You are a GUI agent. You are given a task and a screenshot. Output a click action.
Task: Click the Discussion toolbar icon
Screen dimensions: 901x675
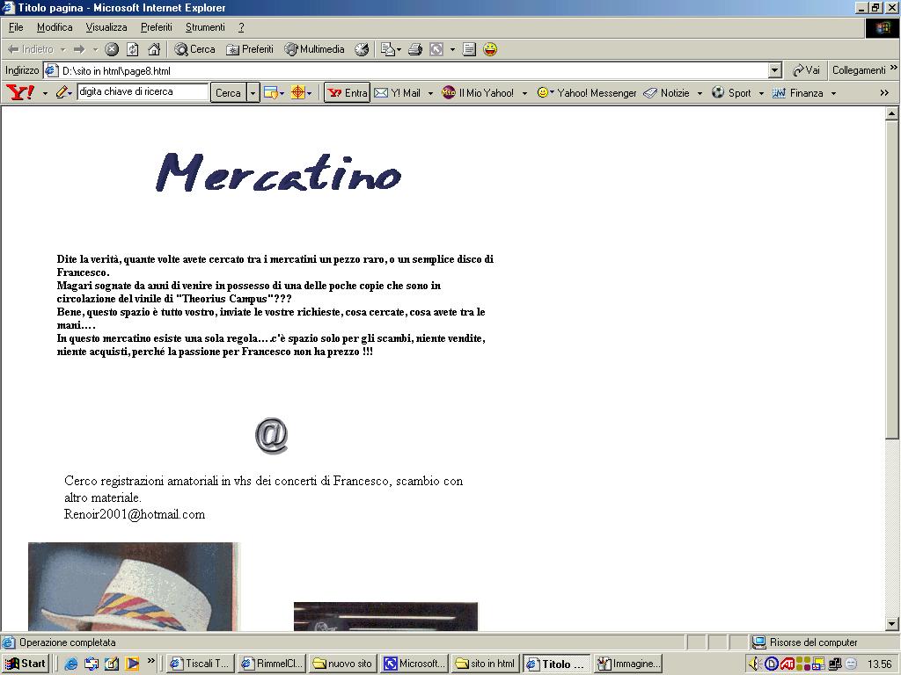coord(469,49)
